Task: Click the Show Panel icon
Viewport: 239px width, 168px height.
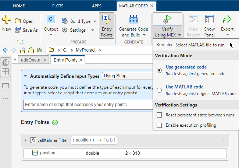Action: tap(209, 20)
